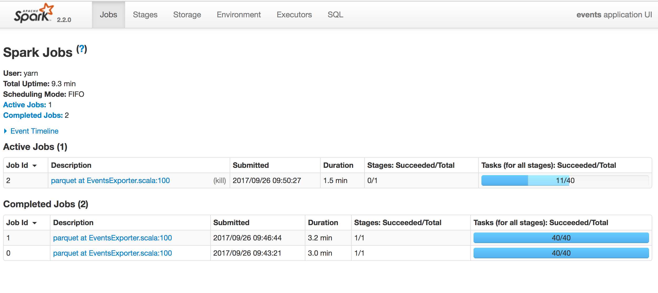The height and width of the screenshot is (293, 658).
Task: Jump to Active Jobs link
Action: click(25, 105)
